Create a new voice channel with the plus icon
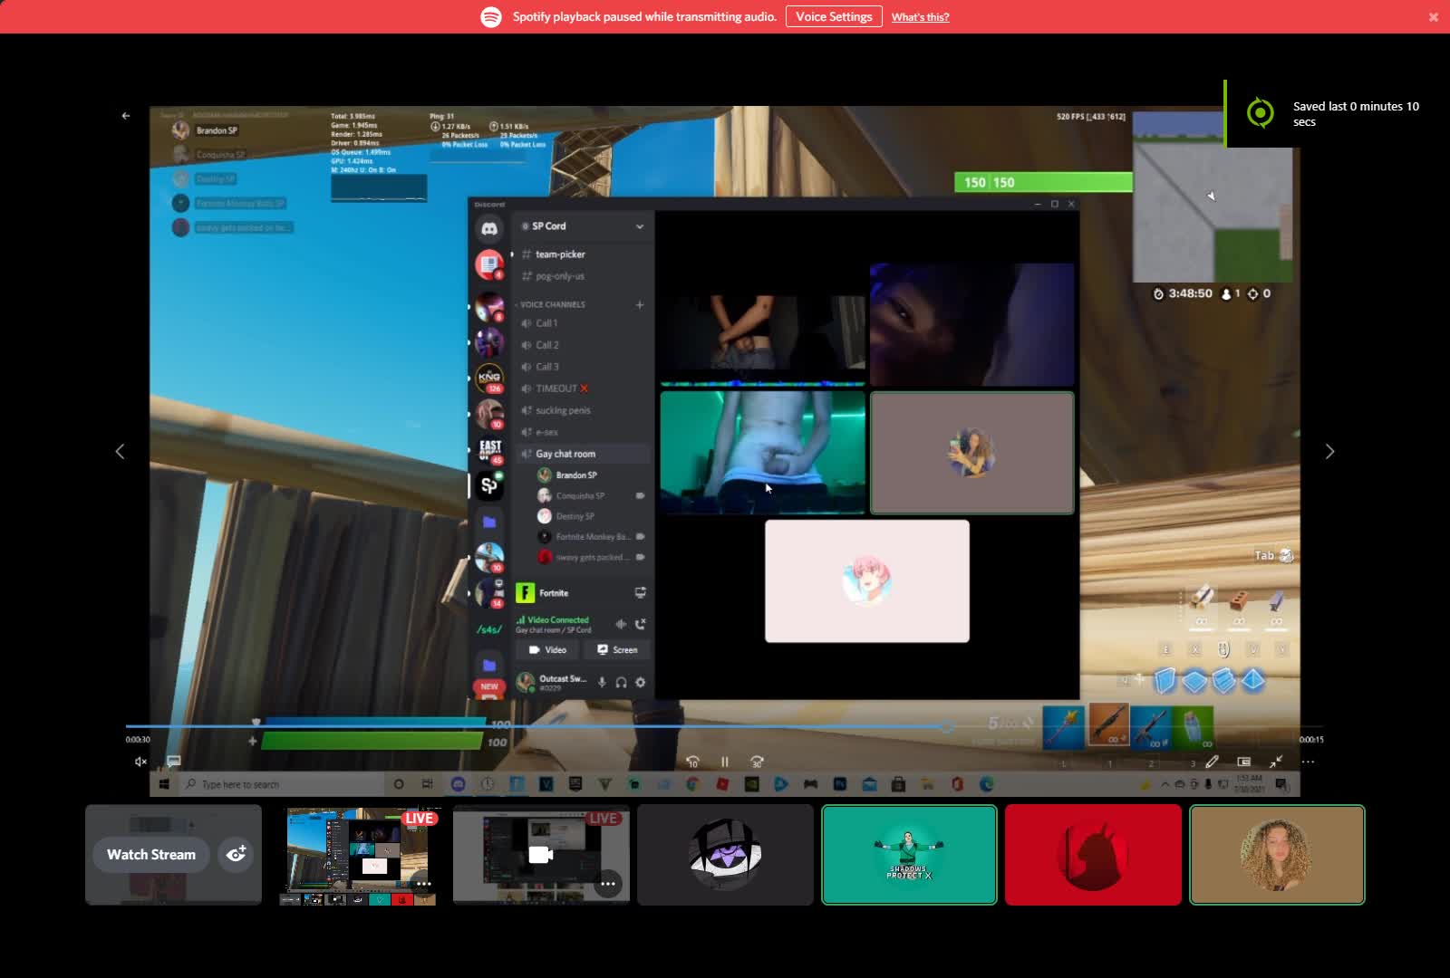 (x=642, y=304)
